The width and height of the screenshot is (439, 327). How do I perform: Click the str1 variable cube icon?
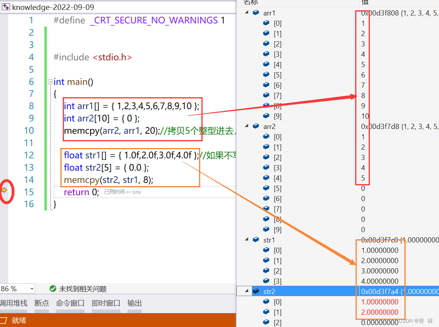point(256,240)
